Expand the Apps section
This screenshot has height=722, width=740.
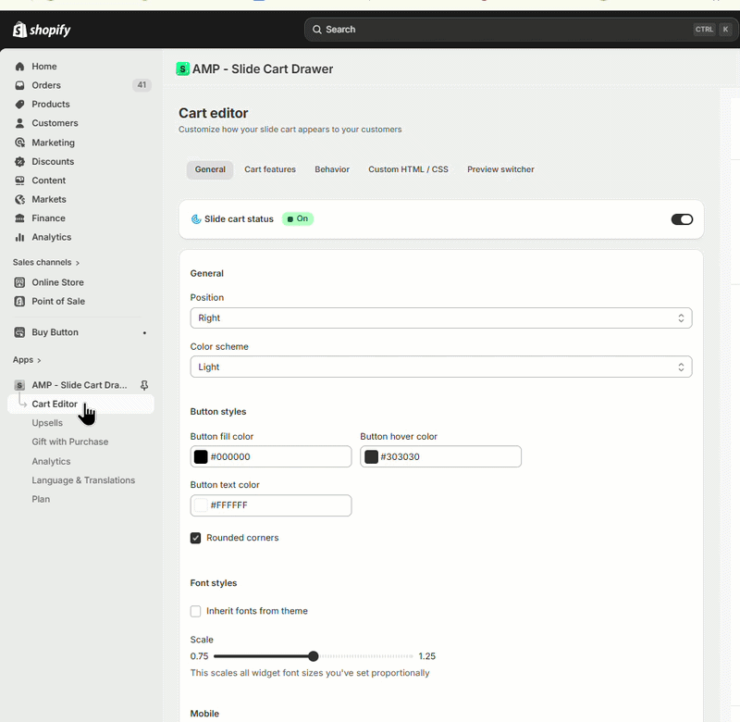[x=27, y=360]
